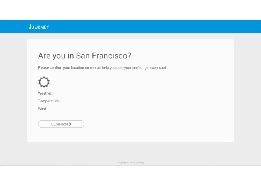
Task: Click the 'Please confirm your location' description text
Action: pyautogui.click(x=103, y=67)
